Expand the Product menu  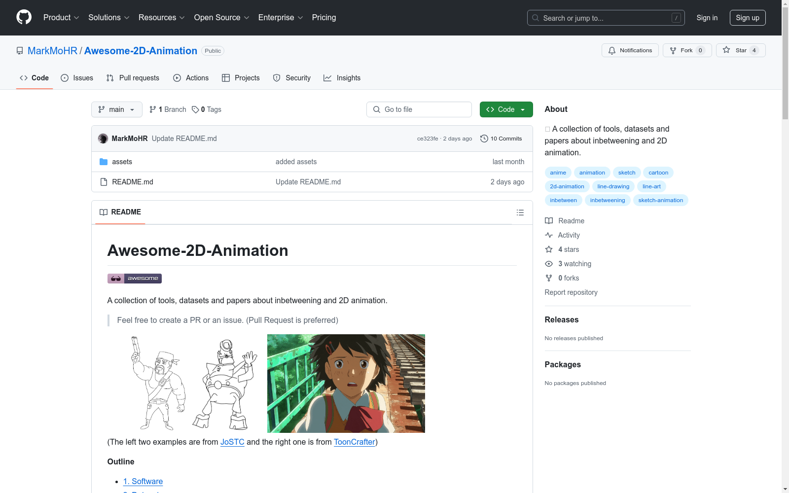[61, 18]
